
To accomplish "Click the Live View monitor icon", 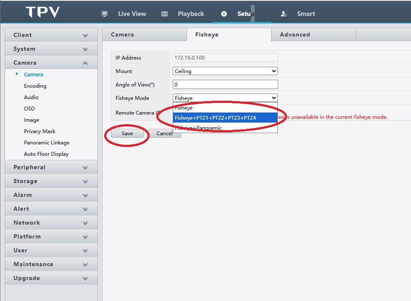I will coord(105,14).
